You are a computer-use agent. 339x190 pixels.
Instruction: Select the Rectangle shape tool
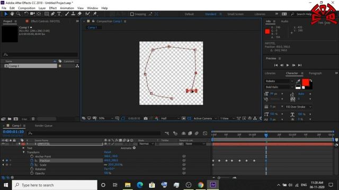[x=47, y=14]
